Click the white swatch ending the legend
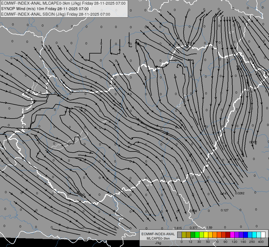 click(x=263, y=235)
